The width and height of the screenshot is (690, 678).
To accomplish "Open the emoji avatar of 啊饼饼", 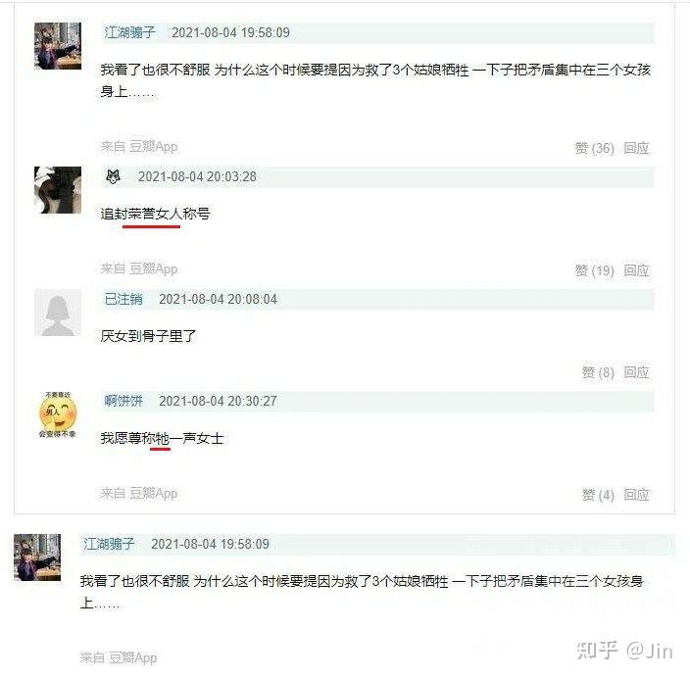I will (x=58, y=414).
